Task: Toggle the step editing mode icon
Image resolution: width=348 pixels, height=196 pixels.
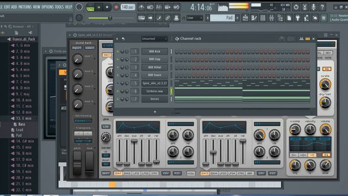Action: [159, 18]
